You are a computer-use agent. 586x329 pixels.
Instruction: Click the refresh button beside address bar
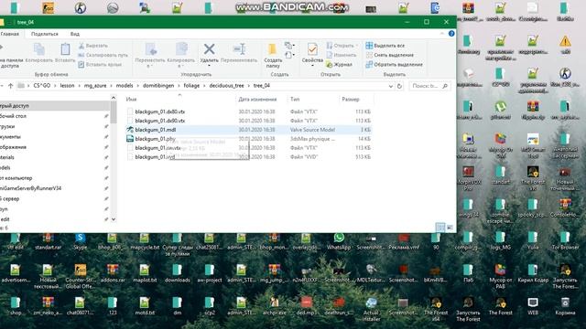point(399,86)
